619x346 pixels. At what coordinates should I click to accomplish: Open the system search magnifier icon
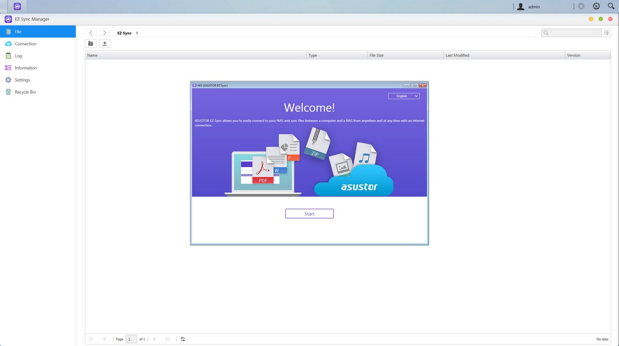(x=611, y=7)
